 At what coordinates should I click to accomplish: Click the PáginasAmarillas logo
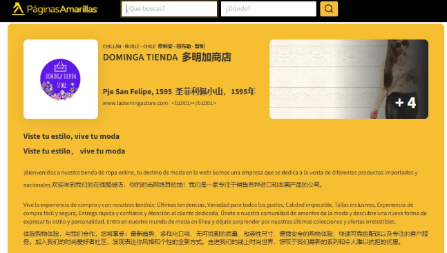coord(55,9)
